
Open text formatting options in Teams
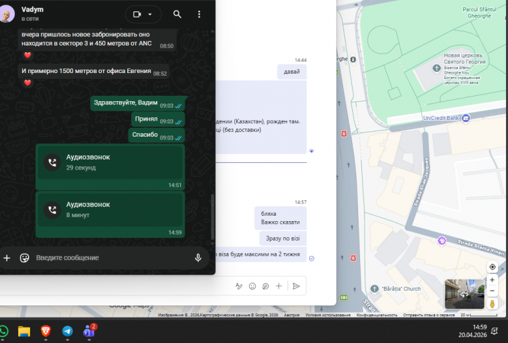pyautogui.click(x=239, y=286)
